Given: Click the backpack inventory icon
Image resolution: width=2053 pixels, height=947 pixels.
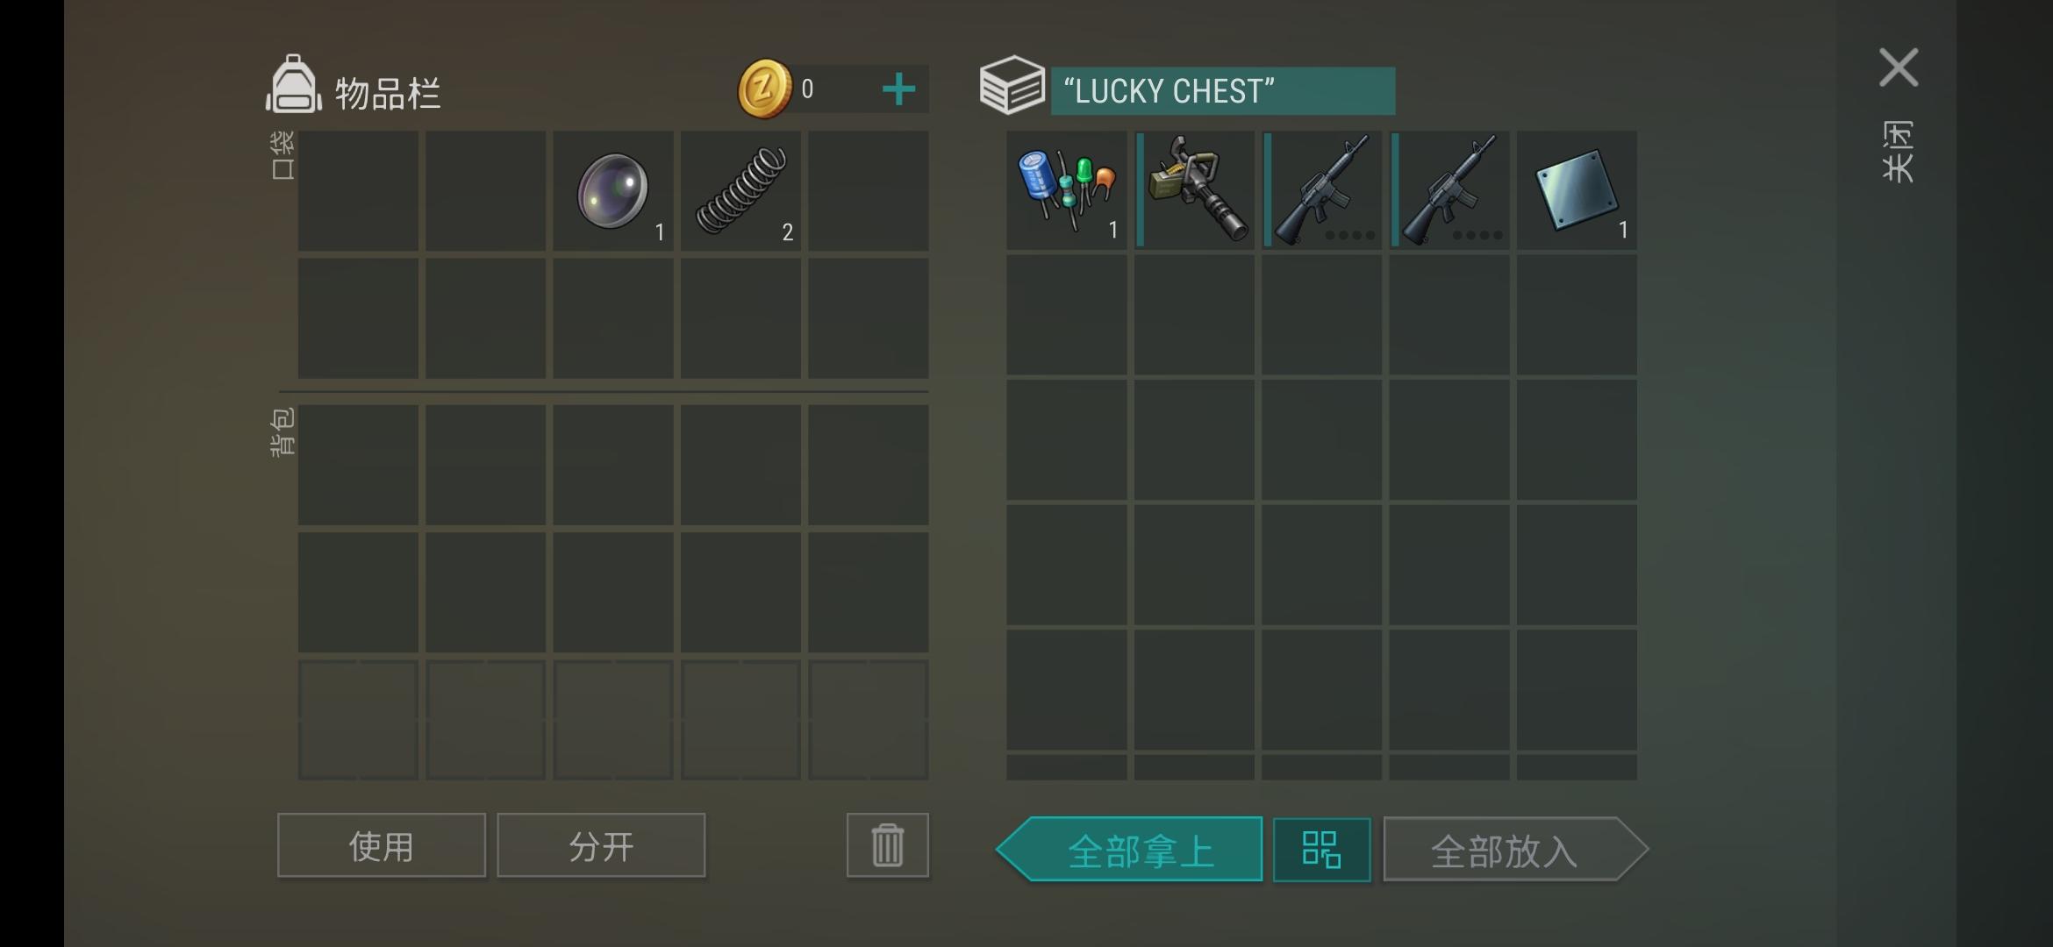Looking at the screenshot, I should pos(293,85).
